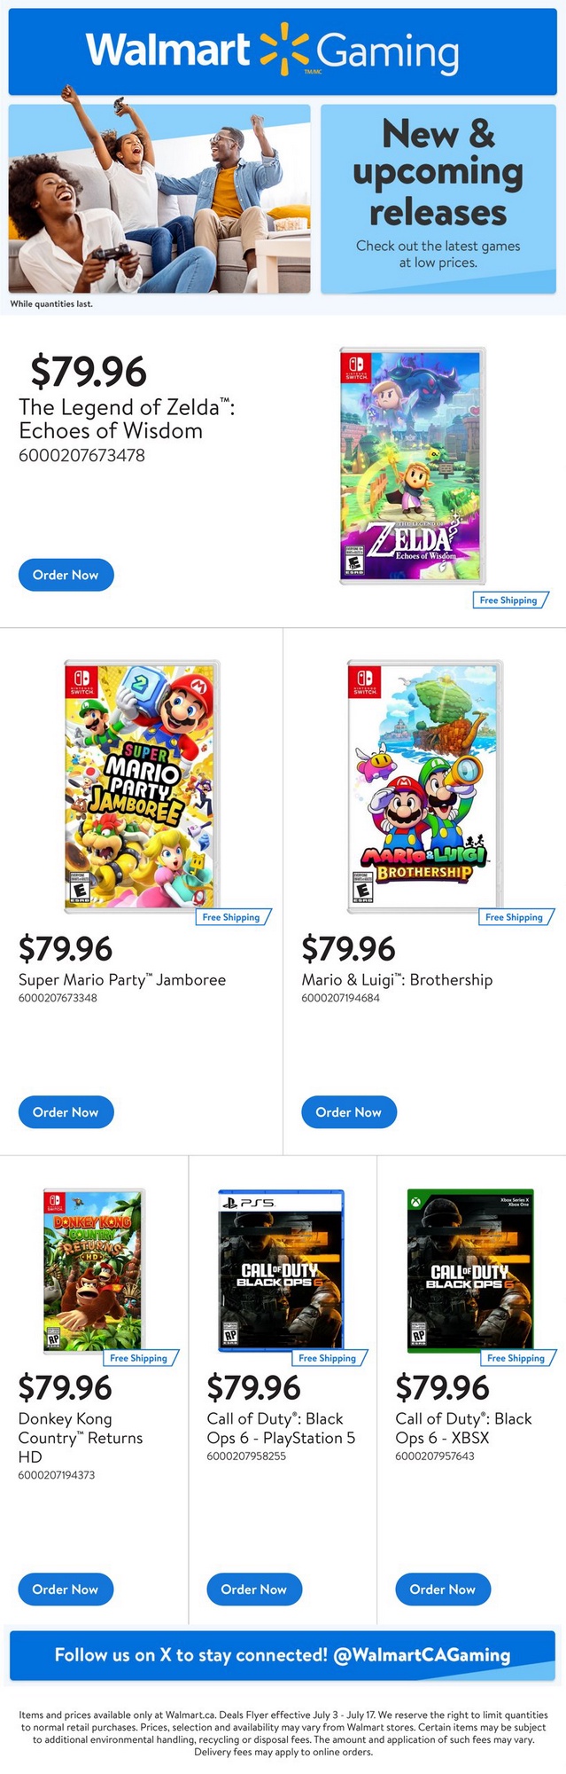Order The Legend of Zelda Echoes of Wisdom
This screenshot has width=566, height=1774.
pyautogui.click(x=66, y=575)
